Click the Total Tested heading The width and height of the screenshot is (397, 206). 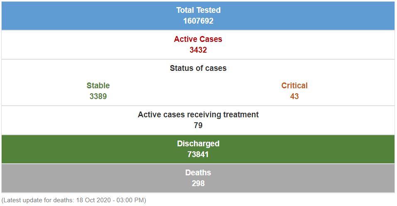coord(198,10)
